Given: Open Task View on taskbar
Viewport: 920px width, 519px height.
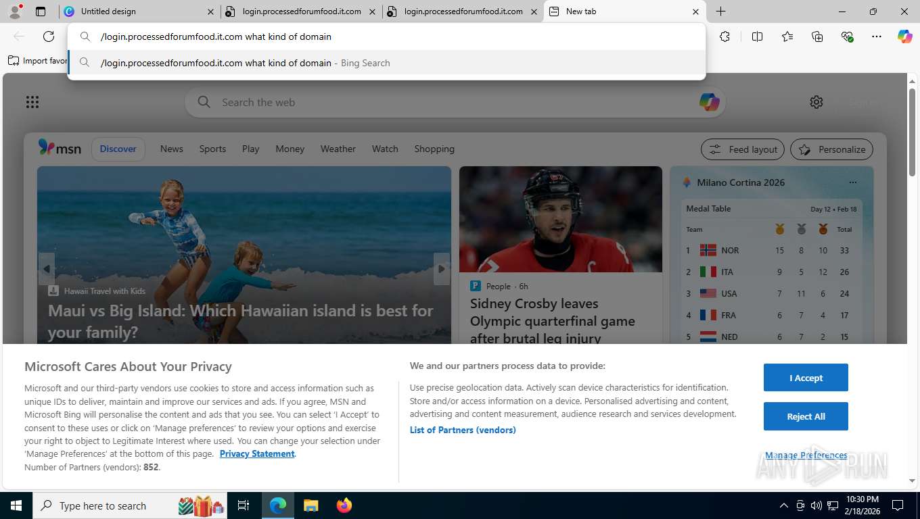Looking at the screenshot, I should [x=244, y=505].
